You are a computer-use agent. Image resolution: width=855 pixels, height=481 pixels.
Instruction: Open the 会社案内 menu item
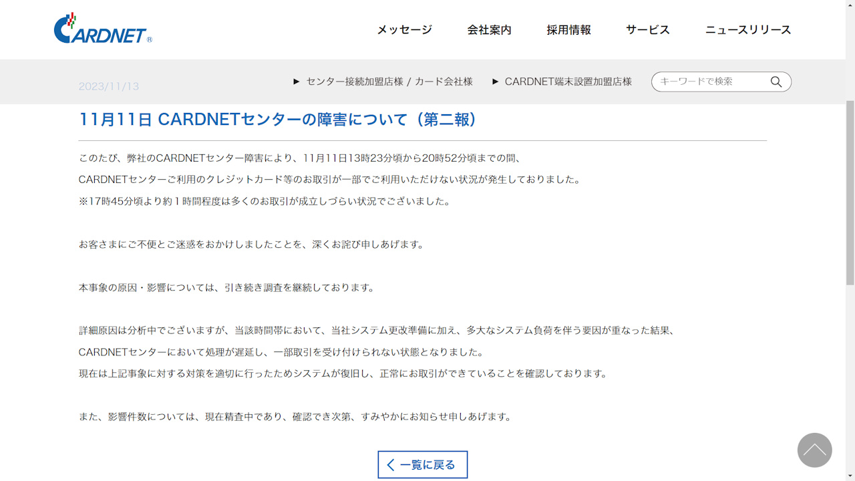489,29
